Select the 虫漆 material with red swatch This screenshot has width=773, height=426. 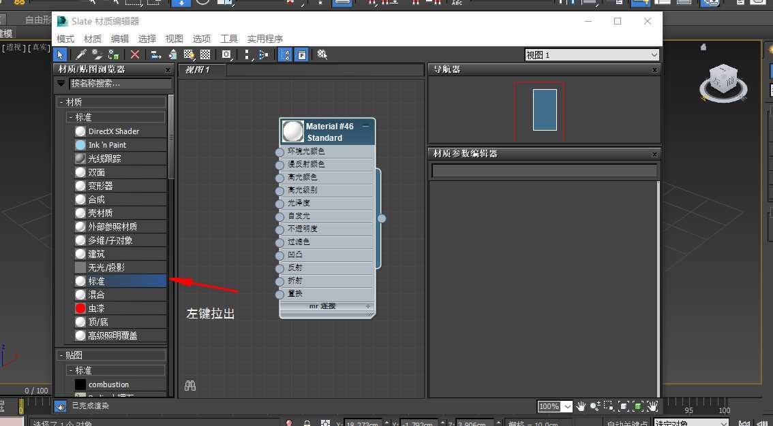(x=120, y=308)
